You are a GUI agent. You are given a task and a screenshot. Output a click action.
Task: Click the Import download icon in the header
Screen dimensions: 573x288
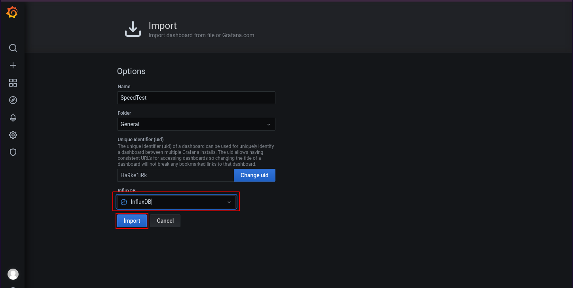click(133, 29)
